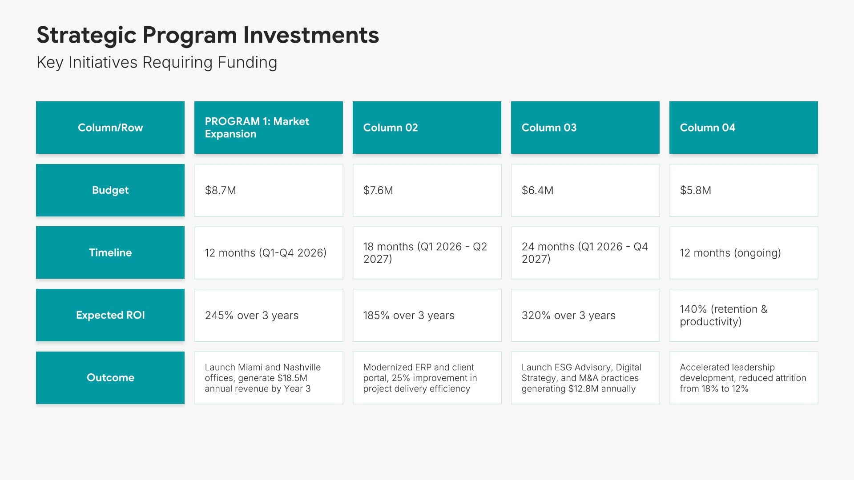Viewport: 854px width, 480px height.
Task: Select the 'PROGRAM 1: Market Expansion' header
Action: click(268, 128)
